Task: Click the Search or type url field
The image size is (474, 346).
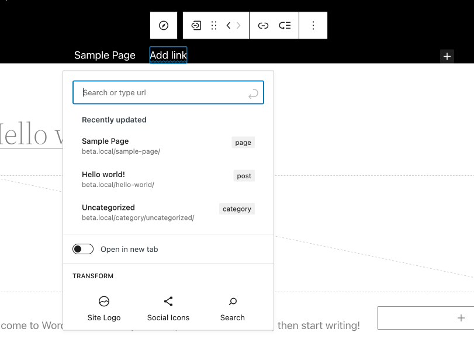Action: (168, 92)
